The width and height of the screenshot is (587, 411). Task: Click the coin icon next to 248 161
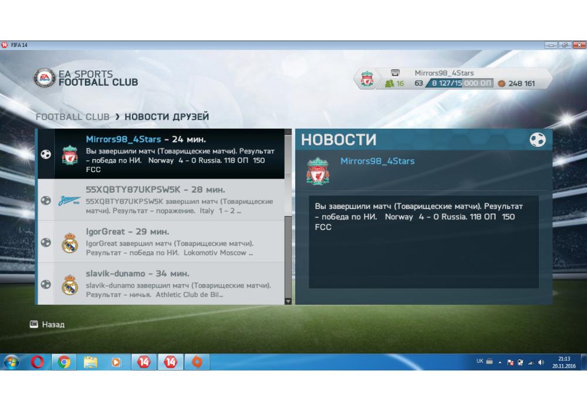(501, 83)
